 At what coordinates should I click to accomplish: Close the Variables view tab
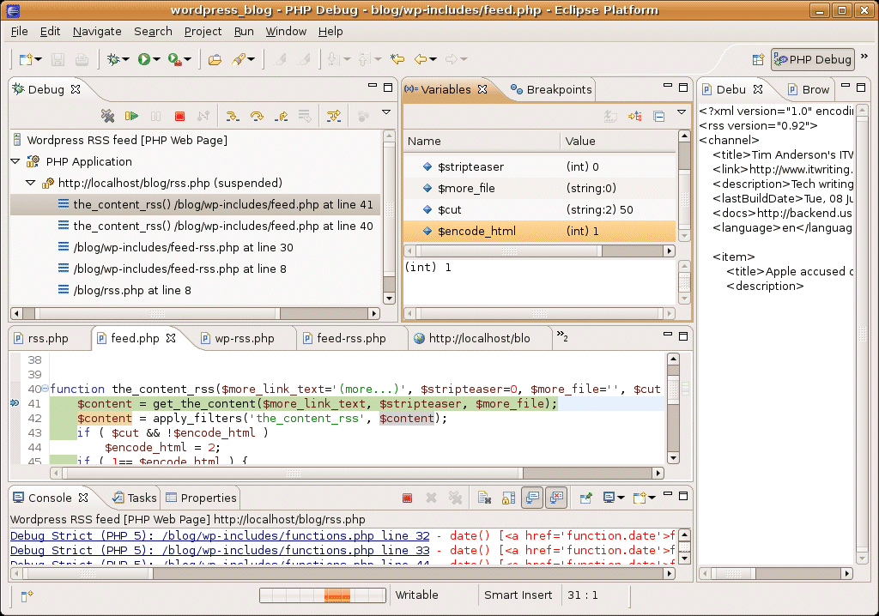tap(482, 89)
